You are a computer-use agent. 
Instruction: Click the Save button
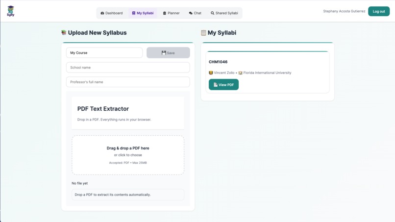click(168, 52)
